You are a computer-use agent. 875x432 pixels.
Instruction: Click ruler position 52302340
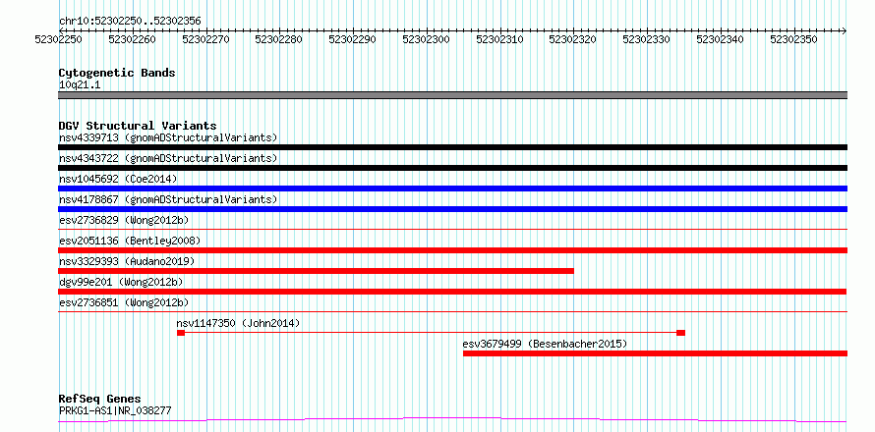pos(720,39)
